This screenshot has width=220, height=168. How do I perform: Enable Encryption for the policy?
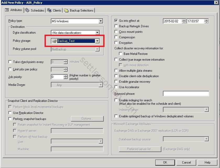pyautogui.click(x=116, y=43)
